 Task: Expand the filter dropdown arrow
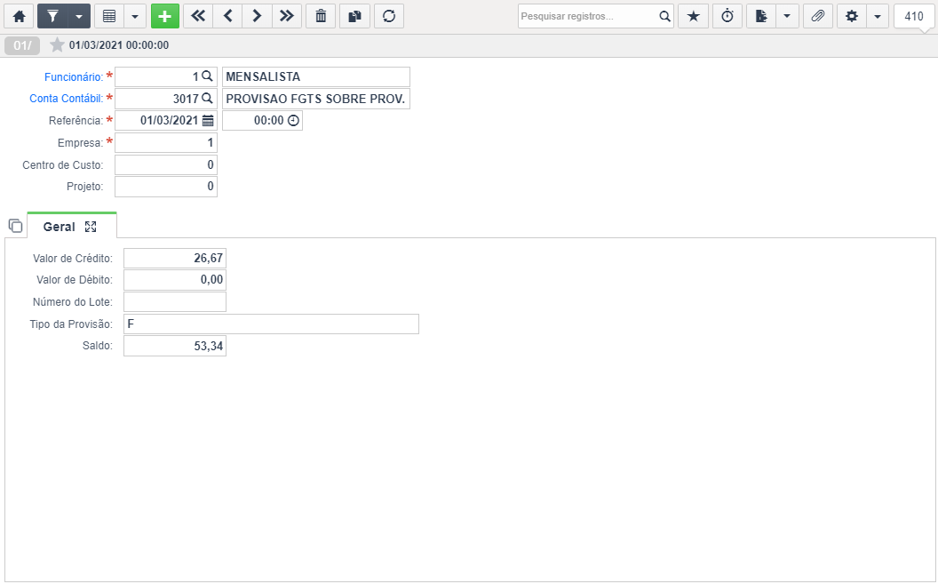pyautogui.click(x=79, y=16)
